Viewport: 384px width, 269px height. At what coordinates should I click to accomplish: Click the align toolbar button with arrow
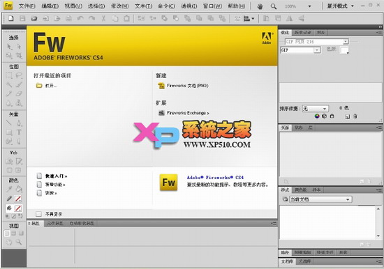(x=249, y=18)
